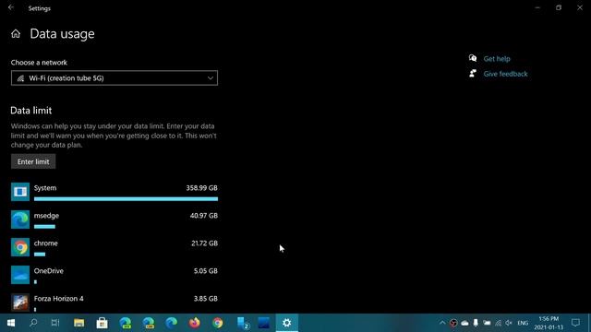Click the System usage progress bar
This screenshot has width=591, height=332.
[x=126, y=199]
